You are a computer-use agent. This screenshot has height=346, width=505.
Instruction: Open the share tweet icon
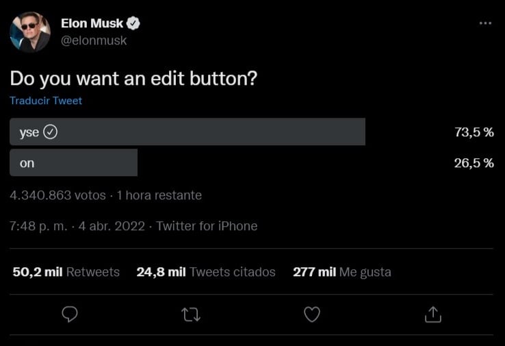(432, 314)
